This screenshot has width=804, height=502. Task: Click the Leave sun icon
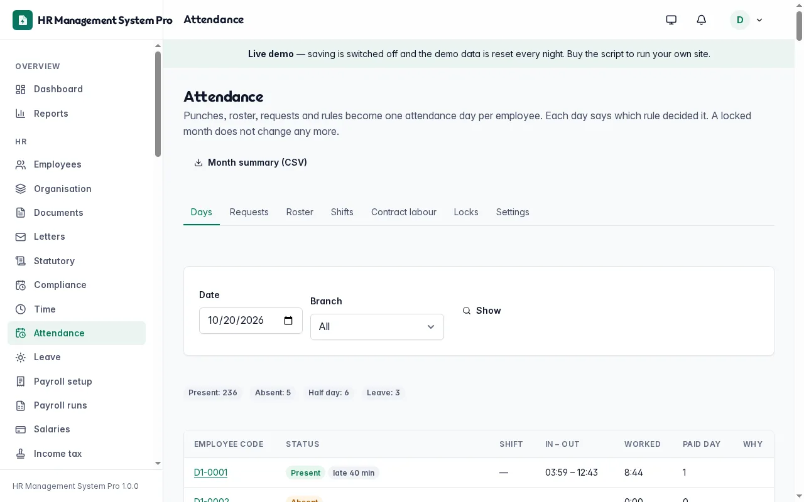click(21, 357)
